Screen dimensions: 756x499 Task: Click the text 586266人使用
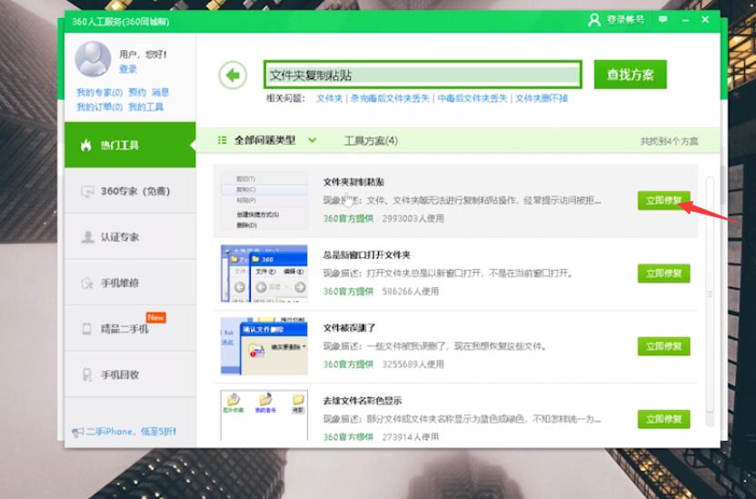point(411,291)
